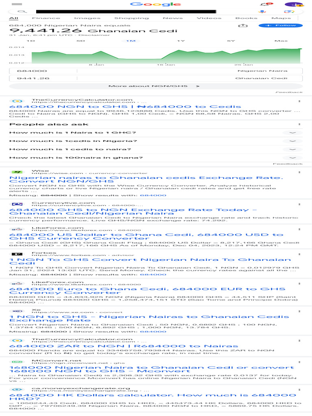The height and width of the screenshot is (416, 312).
Task: Open '684000 US Dollar to Ghana Cedi' link
Action: (x=146, y=237)
